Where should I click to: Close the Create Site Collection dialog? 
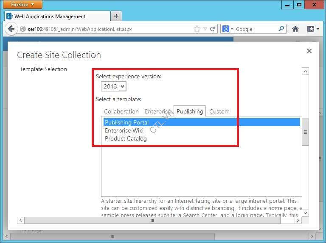309,51
